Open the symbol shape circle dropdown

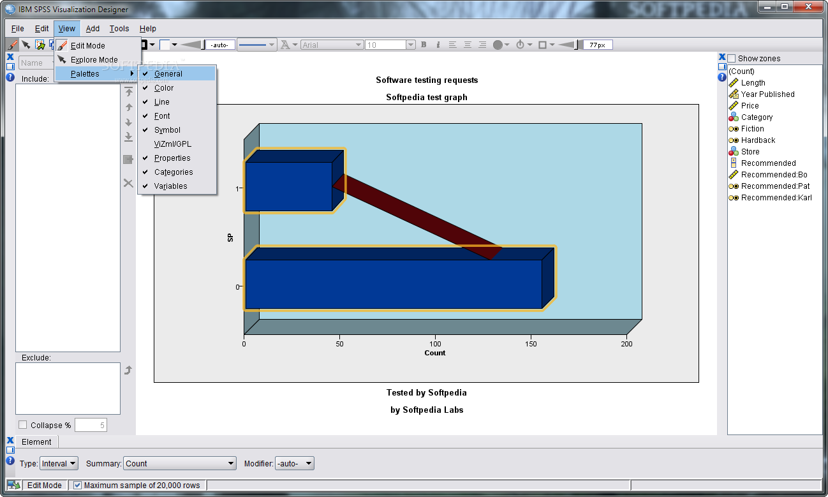[501, 45]
